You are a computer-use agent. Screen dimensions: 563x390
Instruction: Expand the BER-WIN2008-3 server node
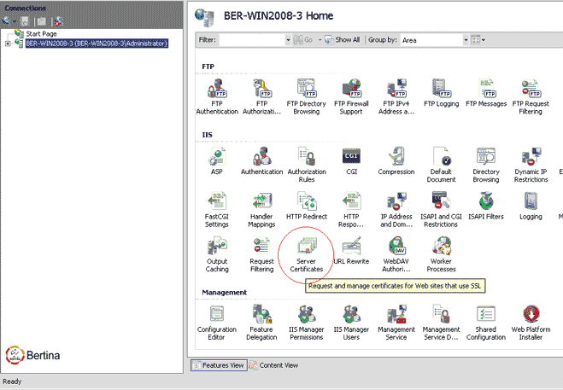(x=8, y=44)
